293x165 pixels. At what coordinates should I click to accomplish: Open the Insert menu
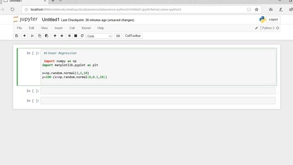pyautogui.click(x=59, y=28)
